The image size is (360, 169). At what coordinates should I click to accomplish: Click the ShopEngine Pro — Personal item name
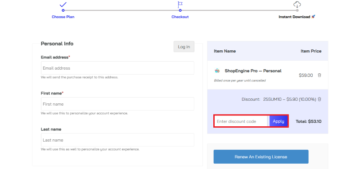pyautogui.click(x=253, y=71)
